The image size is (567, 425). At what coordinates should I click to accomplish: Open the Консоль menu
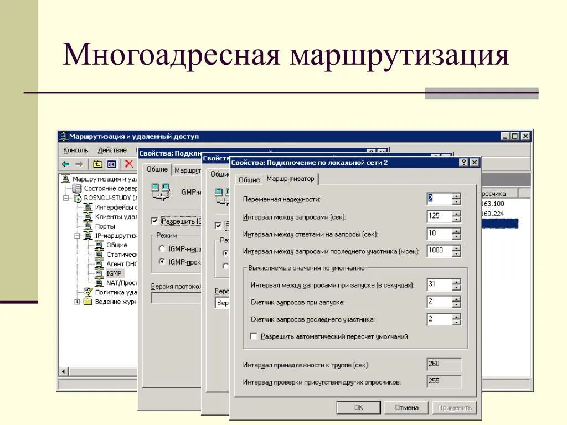point(75,150)
